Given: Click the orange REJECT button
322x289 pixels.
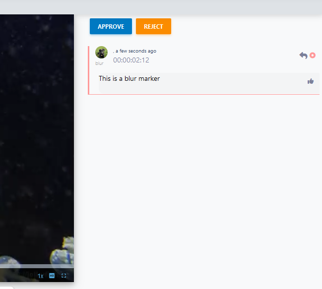Looking at the screenshot, I should 153,26.
